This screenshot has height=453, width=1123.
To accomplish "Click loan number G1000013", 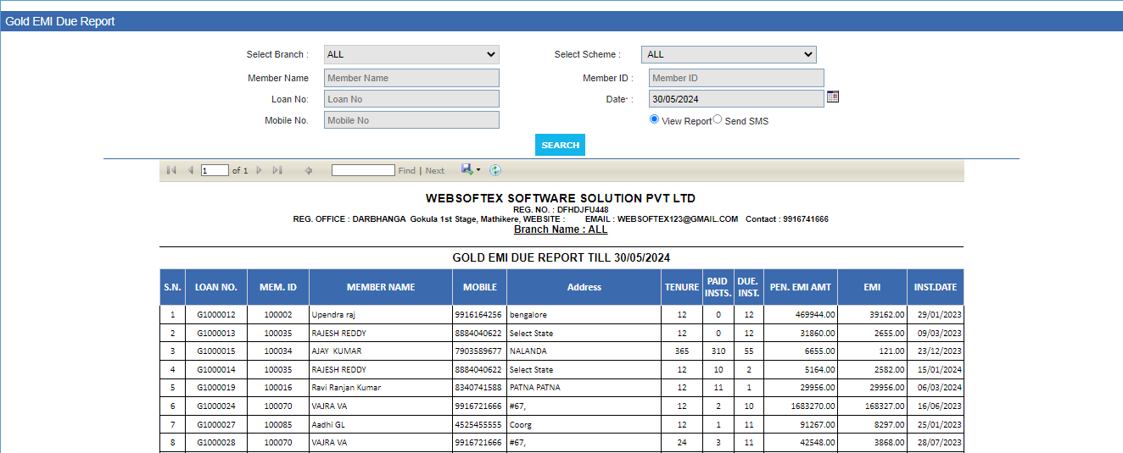I will 216,334.
